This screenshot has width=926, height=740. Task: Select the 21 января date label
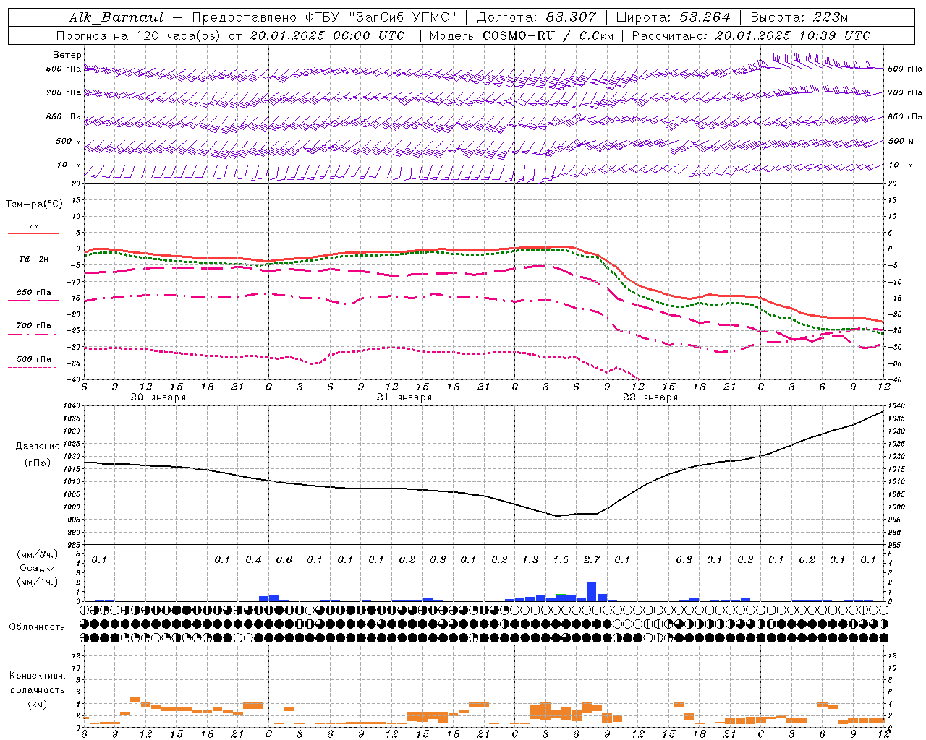point(404,397)
